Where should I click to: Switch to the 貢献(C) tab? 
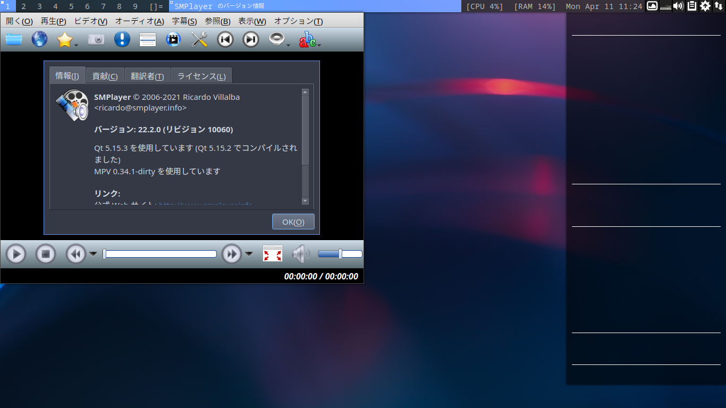105,76
